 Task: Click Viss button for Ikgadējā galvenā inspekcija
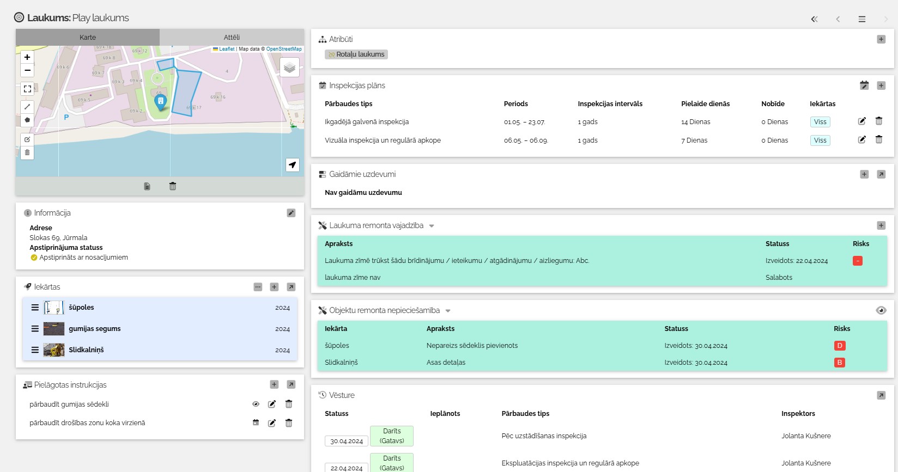[x=820, y=122]
